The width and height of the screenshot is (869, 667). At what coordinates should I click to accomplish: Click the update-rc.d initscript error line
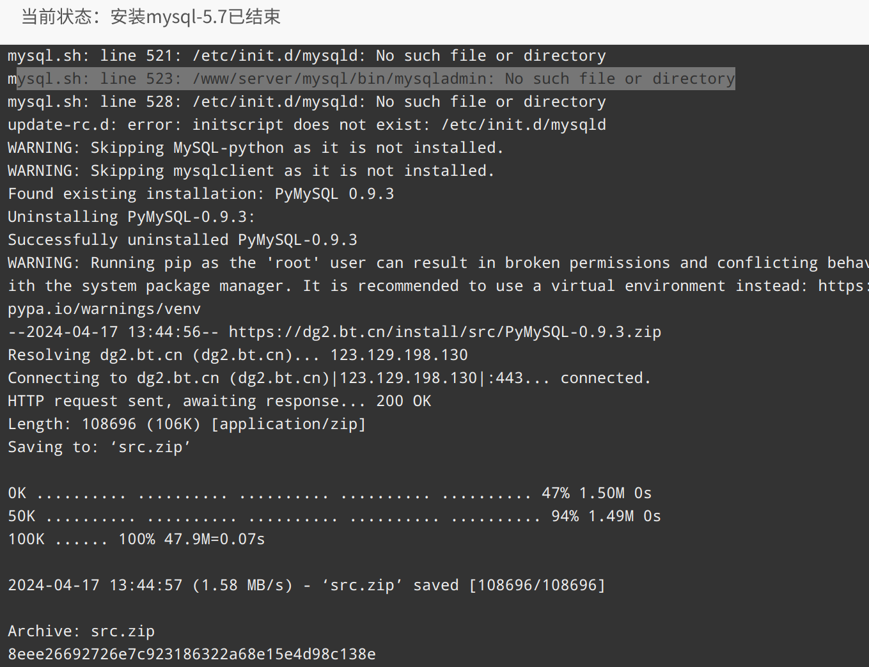(x=307, y=125)
